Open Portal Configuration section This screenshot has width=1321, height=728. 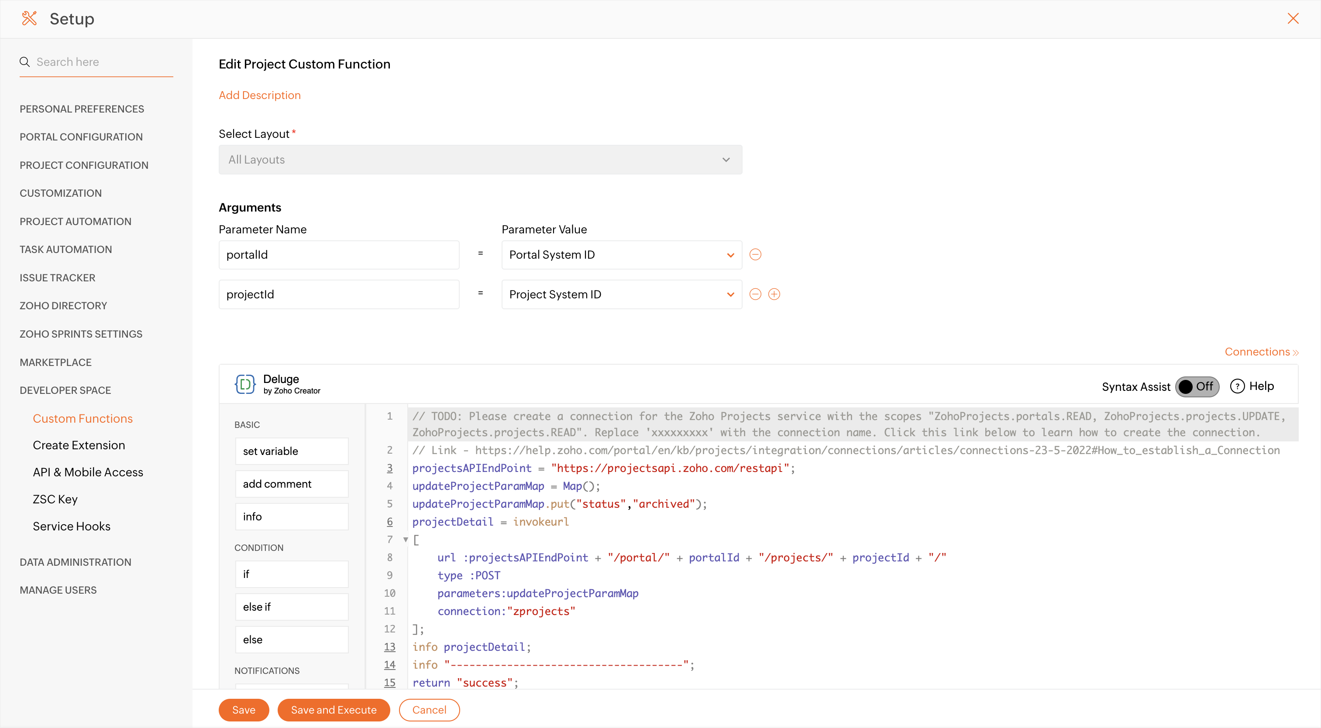[x=81, y=137]
